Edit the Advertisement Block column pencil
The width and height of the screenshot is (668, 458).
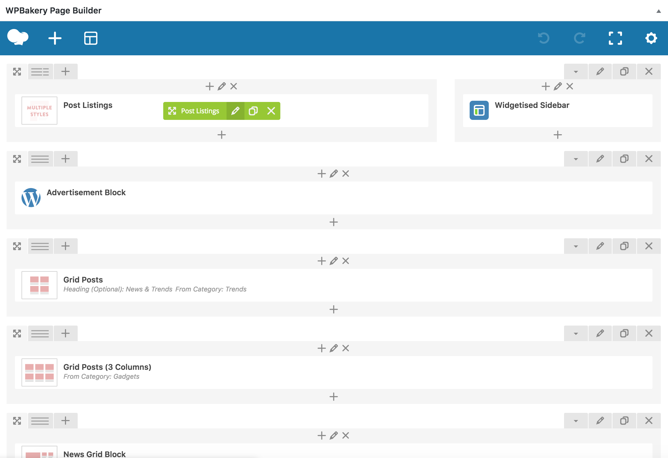334,174
